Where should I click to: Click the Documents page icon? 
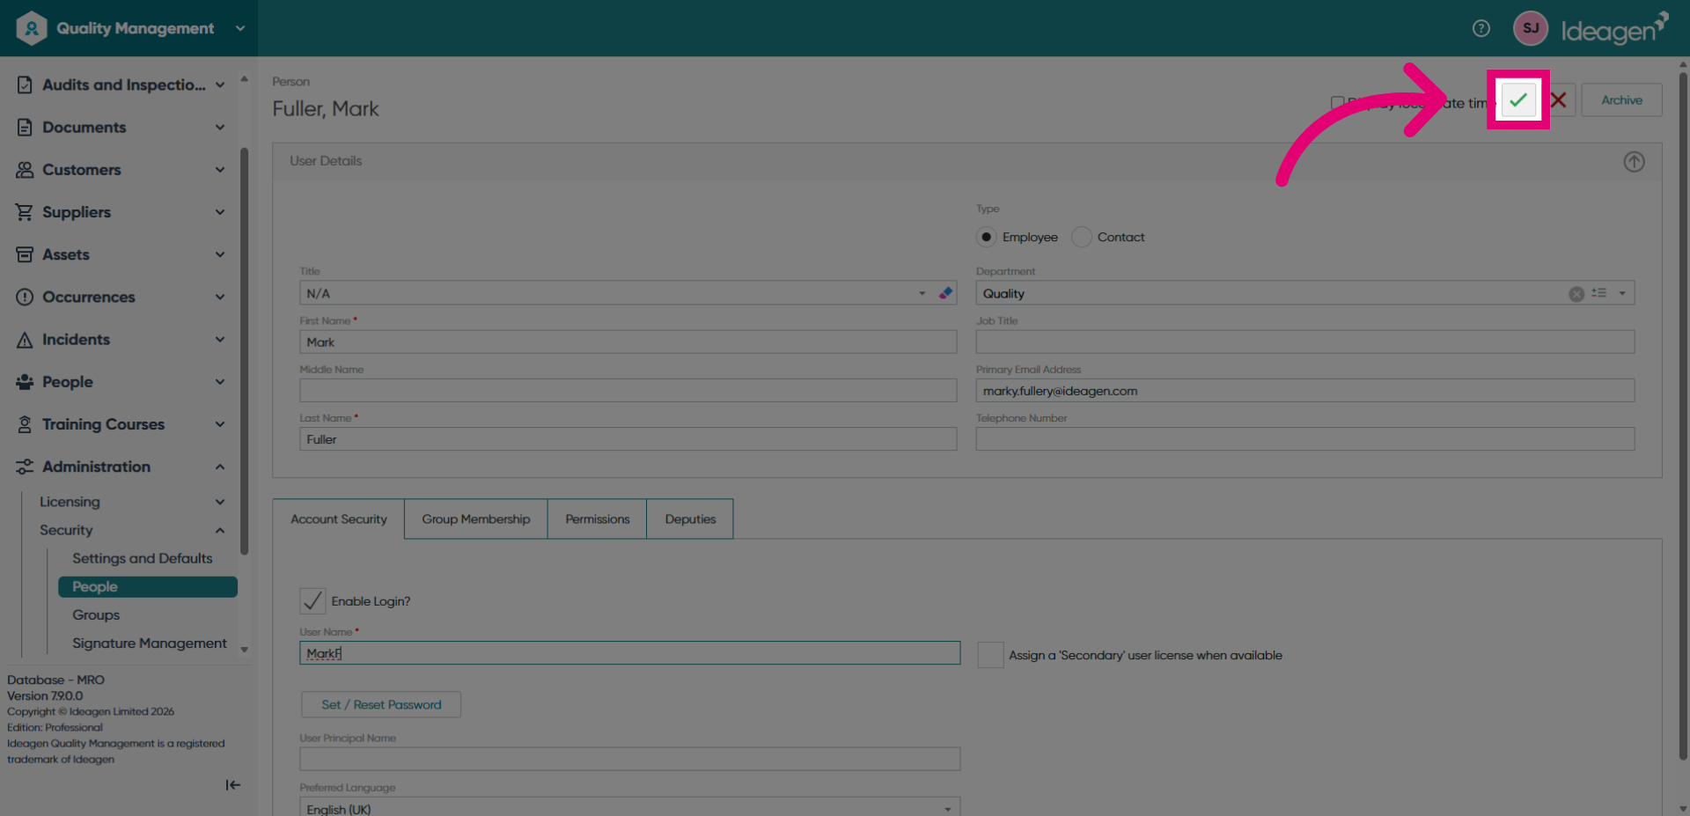(25, 127)
